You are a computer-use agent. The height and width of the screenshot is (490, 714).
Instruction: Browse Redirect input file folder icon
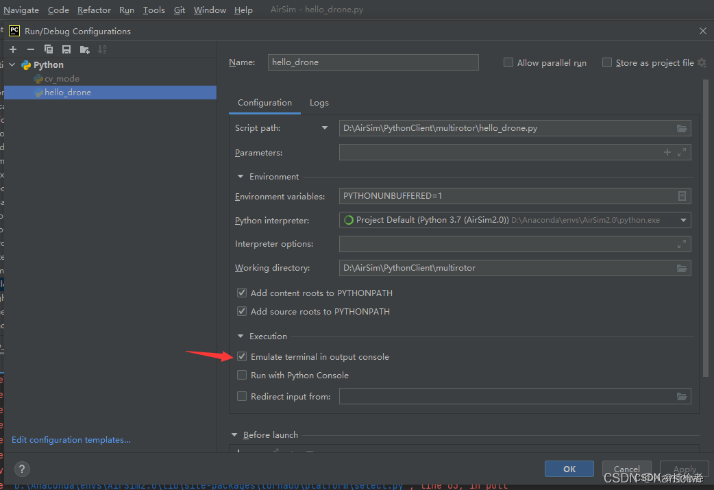coord(681,397)
